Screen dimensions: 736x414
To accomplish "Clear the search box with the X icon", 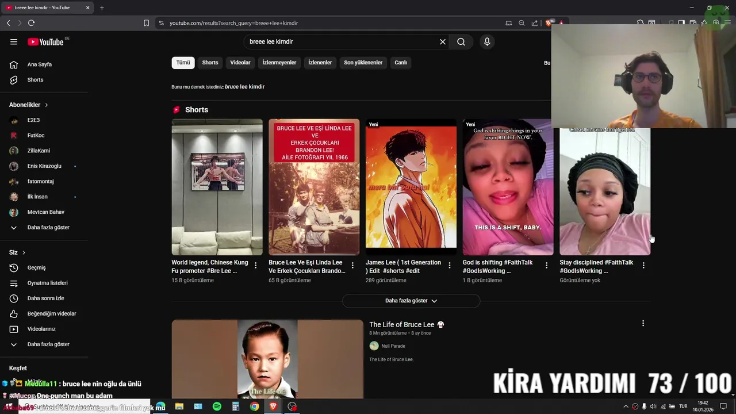I will (x=443, y=41).
